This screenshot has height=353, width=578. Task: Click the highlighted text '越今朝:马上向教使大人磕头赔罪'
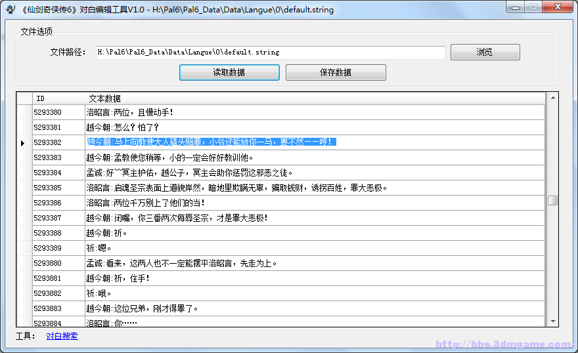[x=211, y=142]
